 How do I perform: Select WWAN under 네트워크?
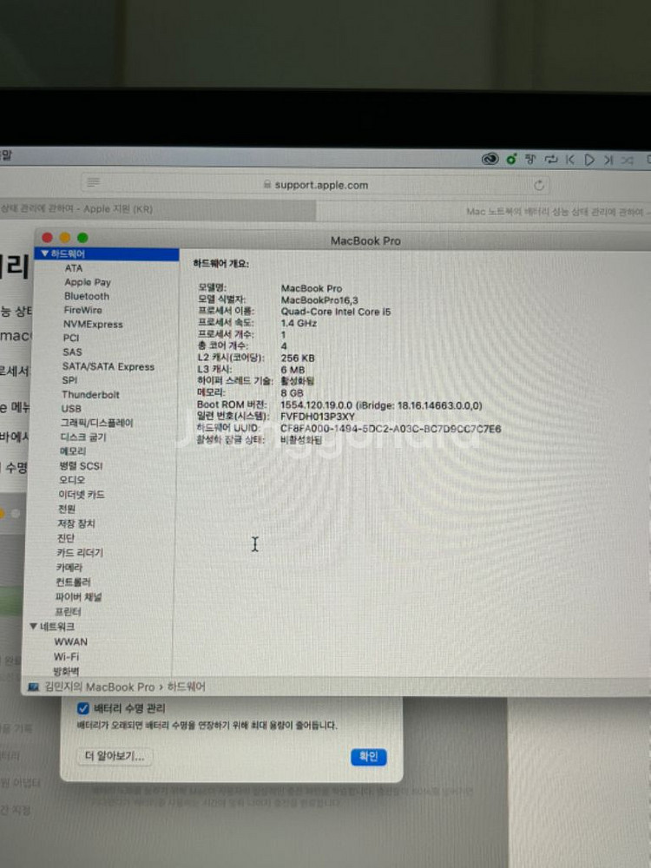[70, 641]
